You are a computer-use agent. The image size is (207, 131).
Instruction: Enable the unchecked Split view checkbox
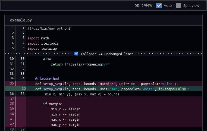(x=178, y=5)
